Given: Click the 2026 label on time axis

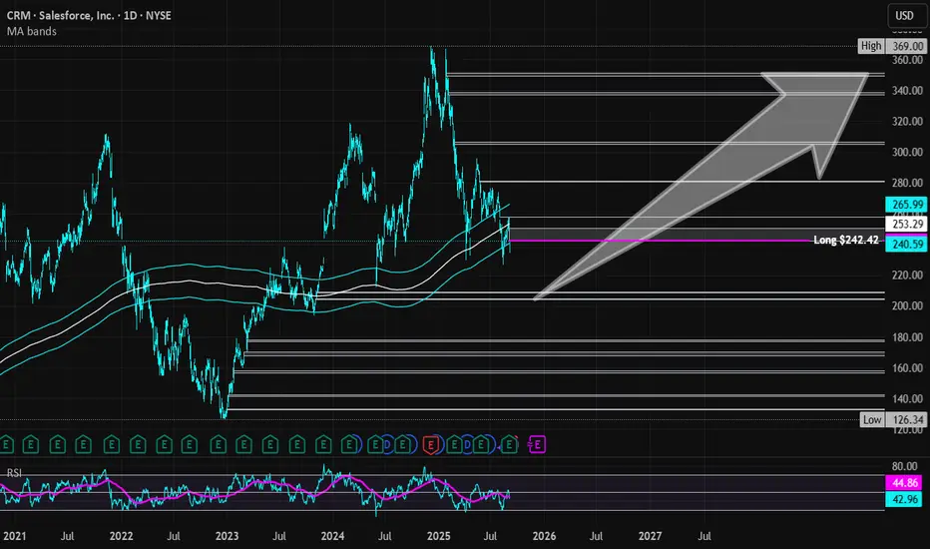Looking at the screenshot, I should [544, 536].
